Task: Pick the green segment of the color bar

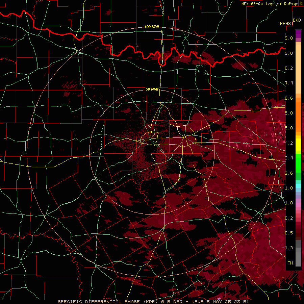Action: pyautogui.click(x=298, y=163)
